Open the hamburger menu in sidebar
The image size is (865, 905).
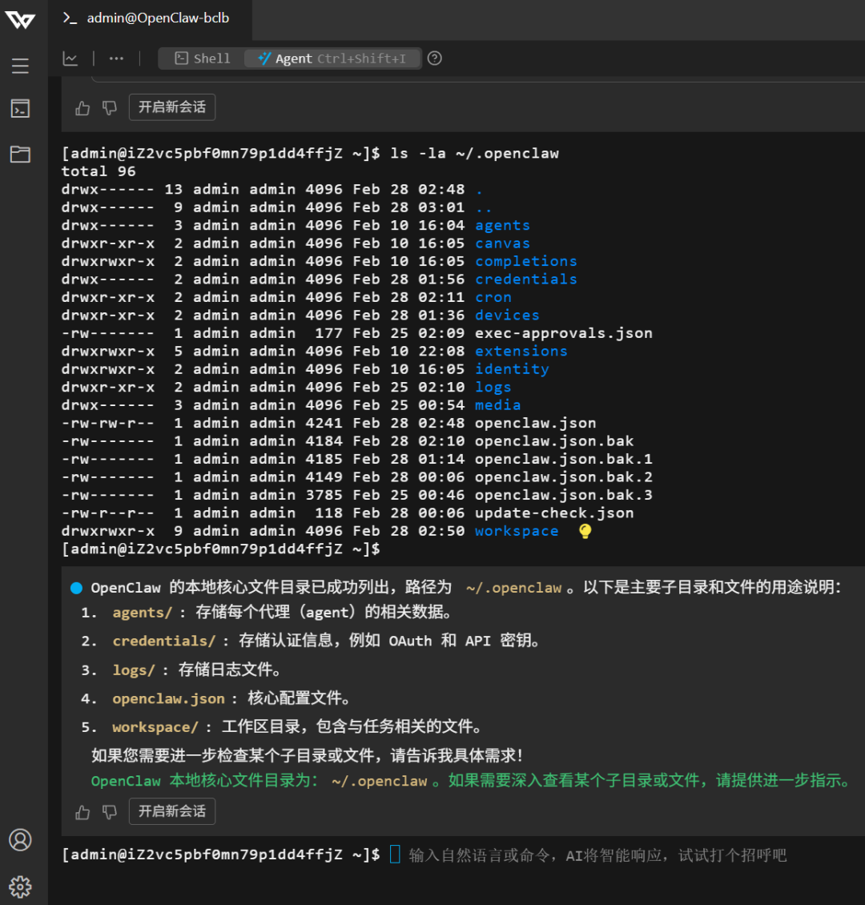20,66
